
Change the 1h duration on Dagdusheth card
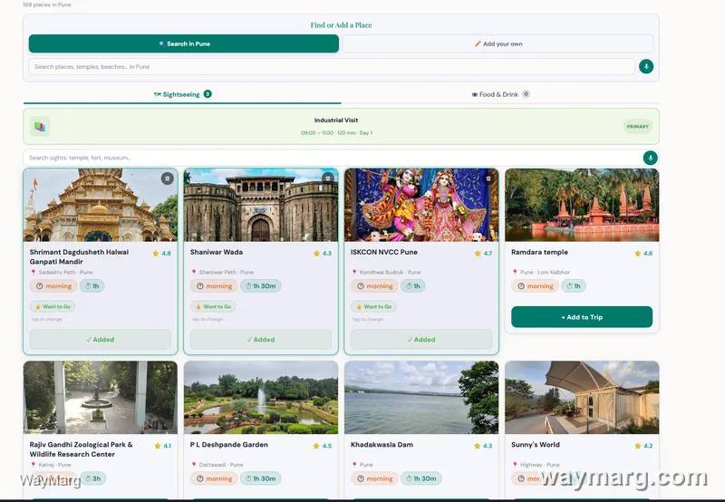(92, 286)
